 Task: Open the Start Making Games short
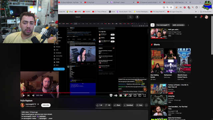pyautogui.click(x=157, y=61)
